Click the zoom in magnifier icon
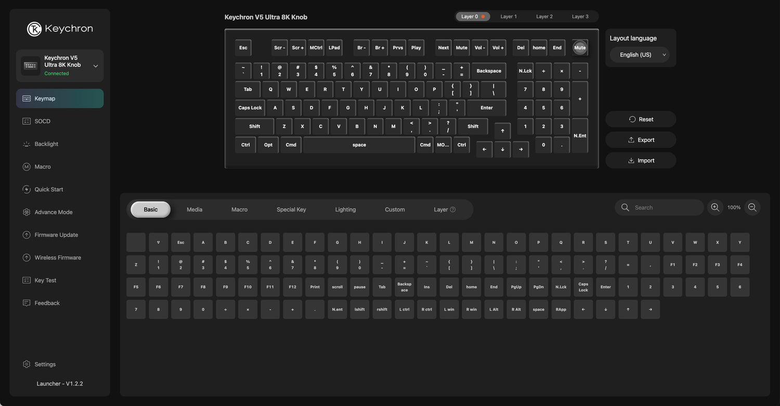Viewport: 780px width, 406px height. coord(715,207)
